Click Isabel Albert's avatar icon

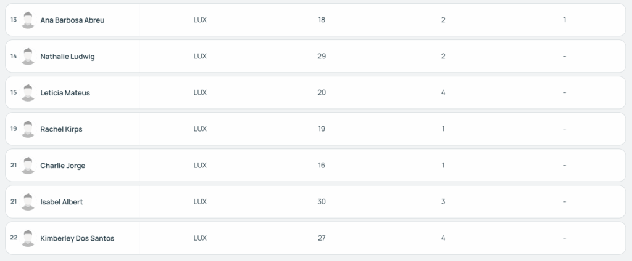28,202
